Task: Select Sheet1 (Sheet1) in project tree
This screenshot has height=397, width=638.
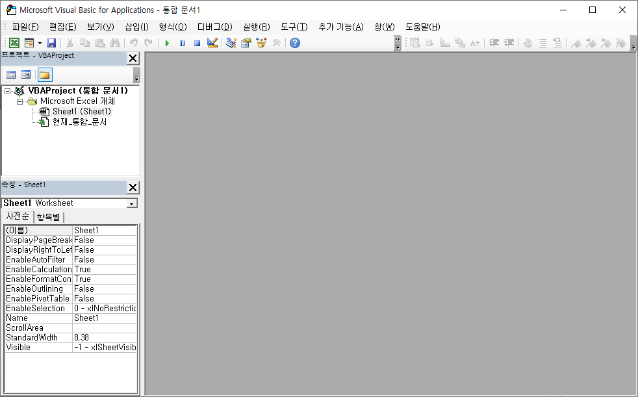Action: click(x=82, y=112)
